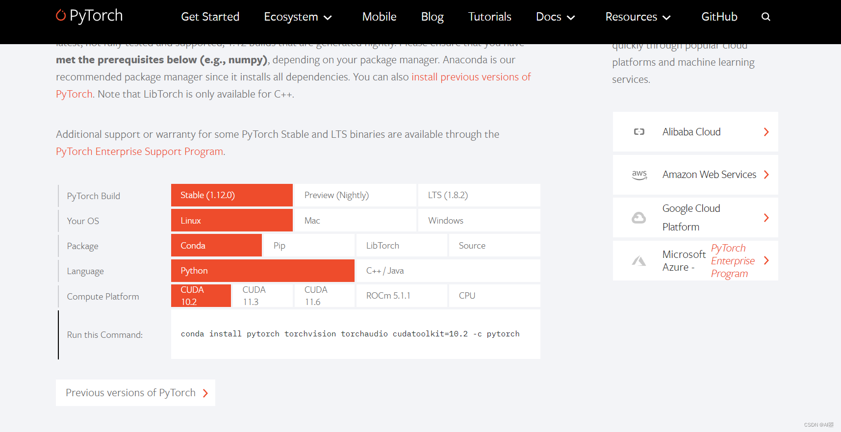
Task: Expand the Docs dropdown menu
Action: point(556,17)
